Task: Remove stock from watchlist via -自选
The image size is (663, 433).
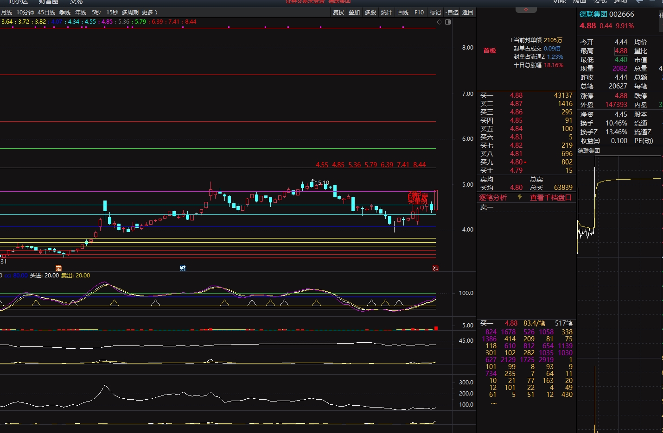Action: pos(452,13)
